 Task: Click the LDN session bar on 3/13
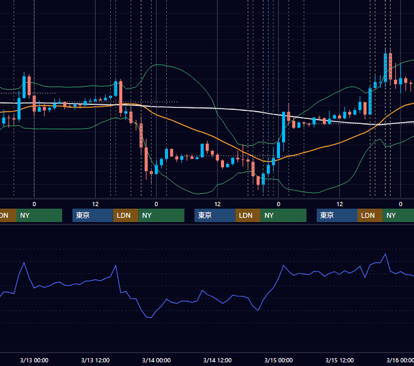(x=125, y=215)
